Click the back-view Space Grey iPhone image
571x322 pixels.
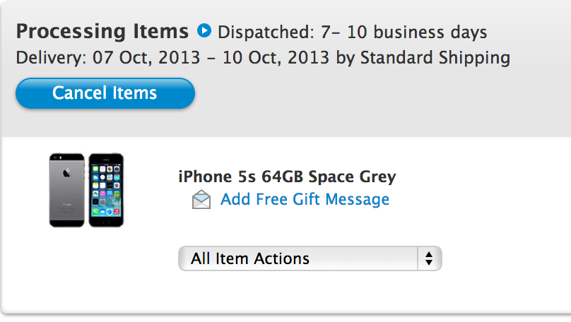[x=66, y=190]
